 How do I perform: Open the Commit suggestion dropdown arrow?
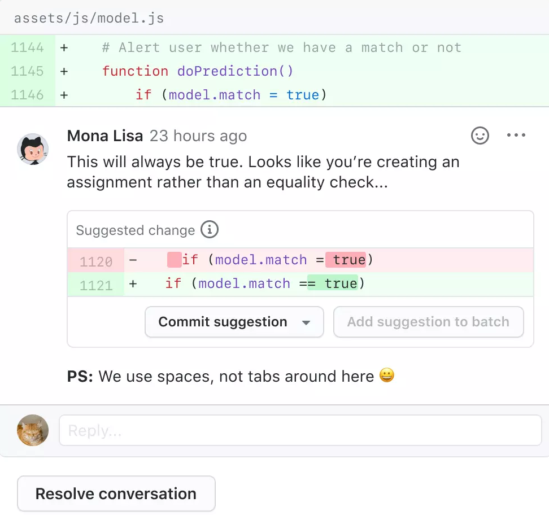pyautogui.click(x=306, y=322)
